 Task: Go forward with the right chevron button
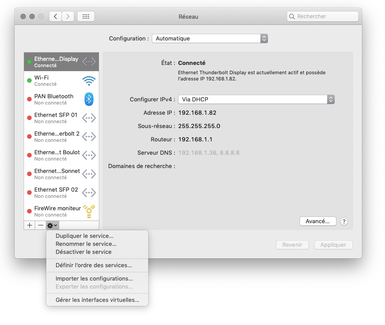(x=68, y=16)
